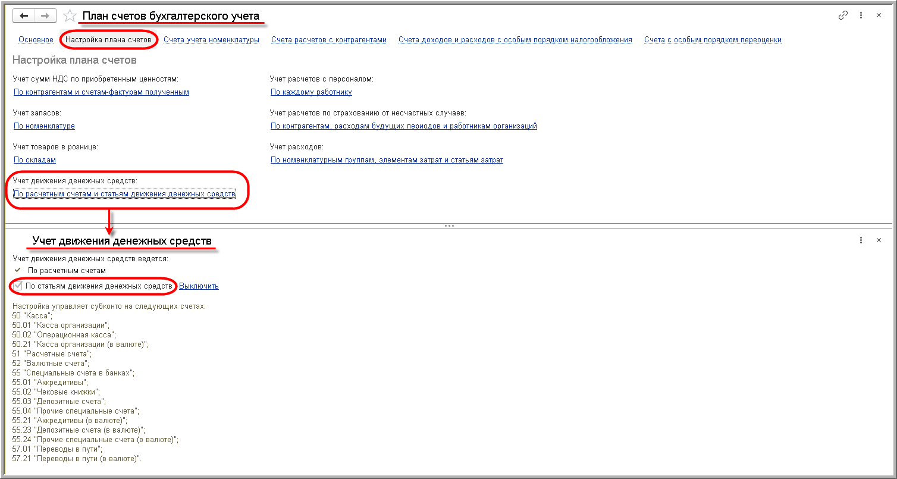
Task: Click the back arrow navigation button
Action: click(x=24, y=16)
